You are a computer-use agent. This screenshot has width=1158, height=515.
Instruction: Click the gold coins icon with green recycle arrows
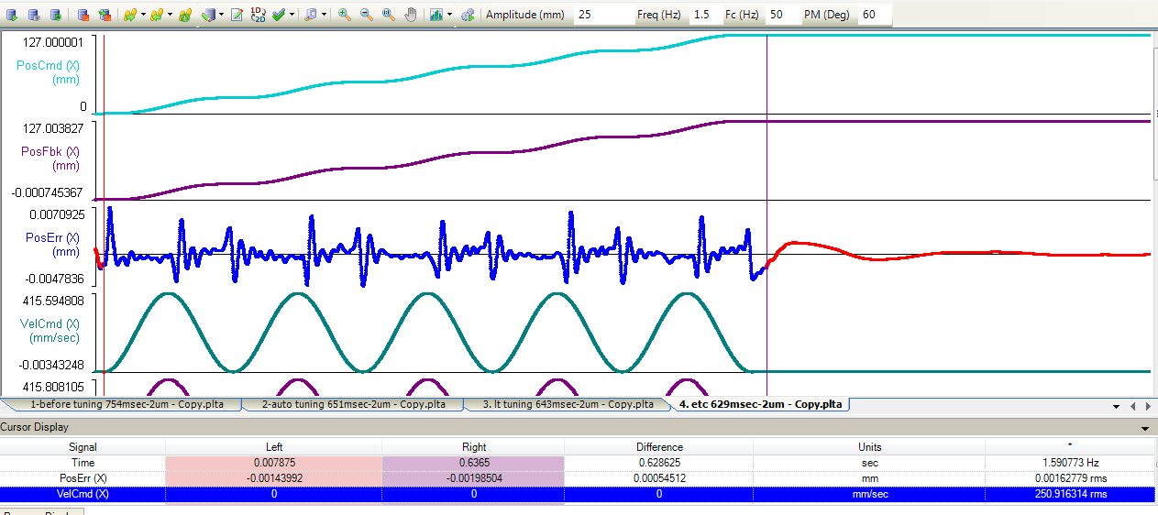(185, 15)
